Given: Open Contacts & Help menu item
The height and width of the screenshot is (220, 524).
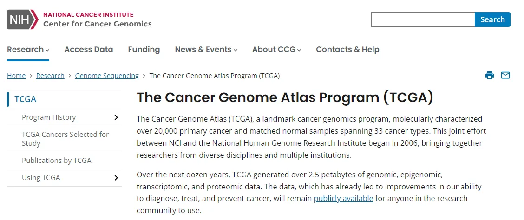Looking at the screenshot, I should (347, 50).
